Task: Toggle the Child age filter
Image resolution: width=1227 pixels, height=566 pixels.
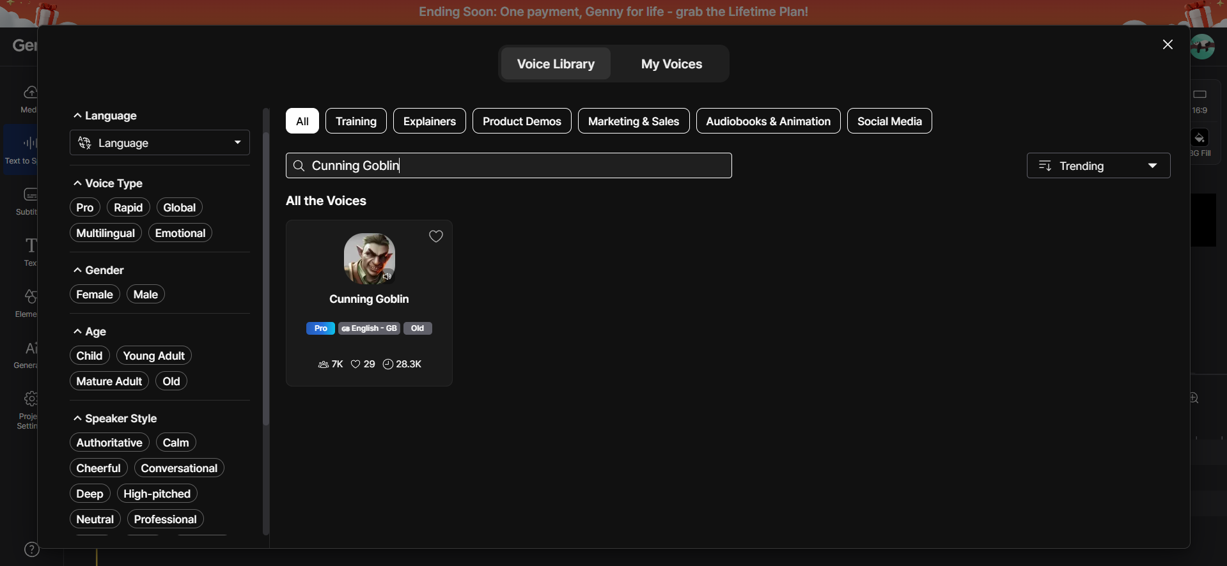Action: click(90, 356)
